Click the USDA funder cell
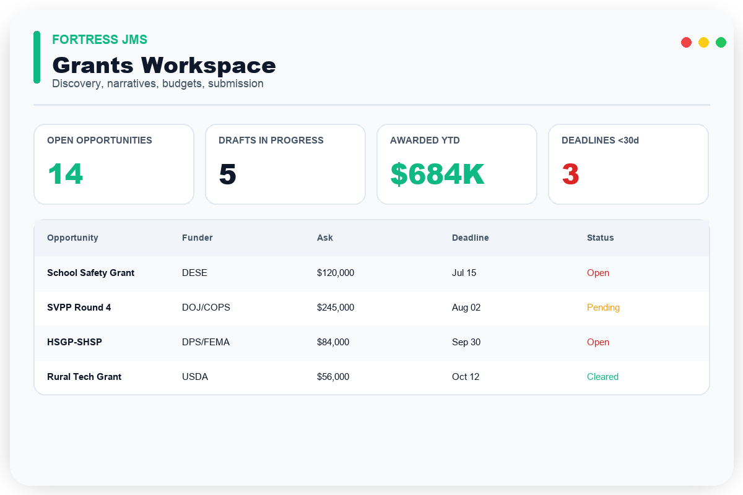Image resolution: width=743 pixels, height=495 pixels. click(x=195, y=377)
